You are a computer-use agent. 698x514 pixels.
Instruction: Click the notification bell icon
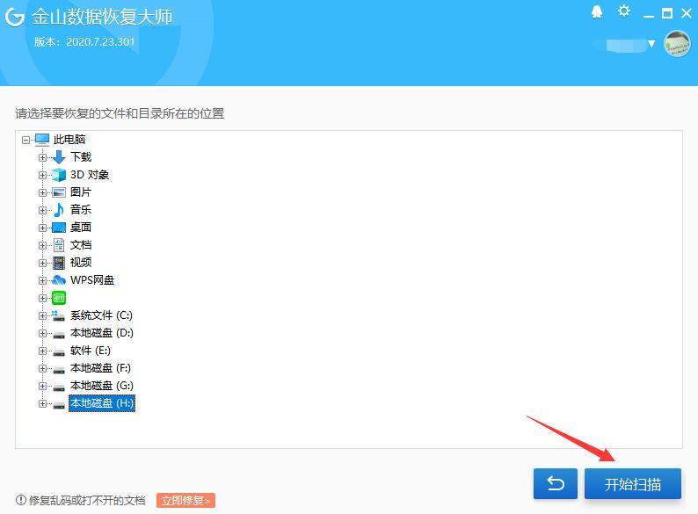[597, 12]
